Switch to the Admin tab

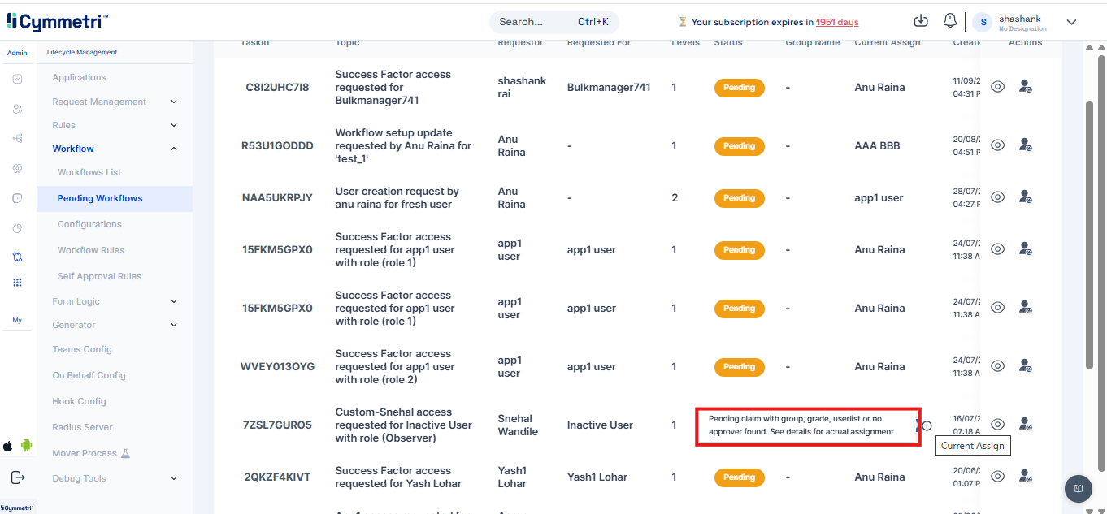click(x=17, y=53)
